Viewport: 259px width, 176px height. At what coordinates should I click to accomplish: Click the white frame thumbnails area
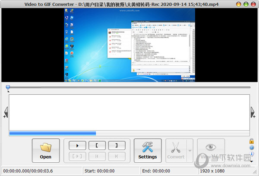point(129,112)
